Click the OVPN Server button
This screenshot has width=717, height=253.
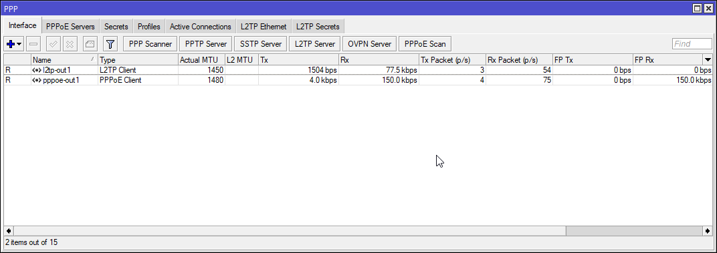click(x=369, y=44)
